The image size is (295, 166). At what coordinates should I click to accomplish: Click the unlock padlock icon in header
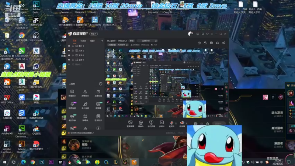click(205, 43)
